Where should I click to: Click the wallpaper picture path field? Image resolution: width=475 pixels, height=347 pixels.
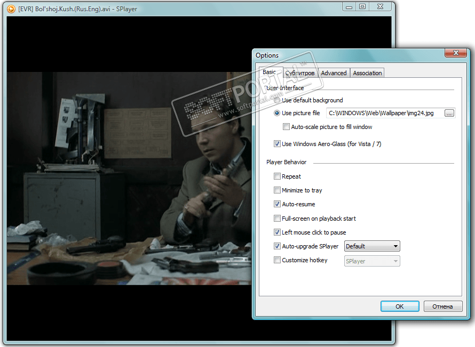pyautogui.click(x=385, y=113)
